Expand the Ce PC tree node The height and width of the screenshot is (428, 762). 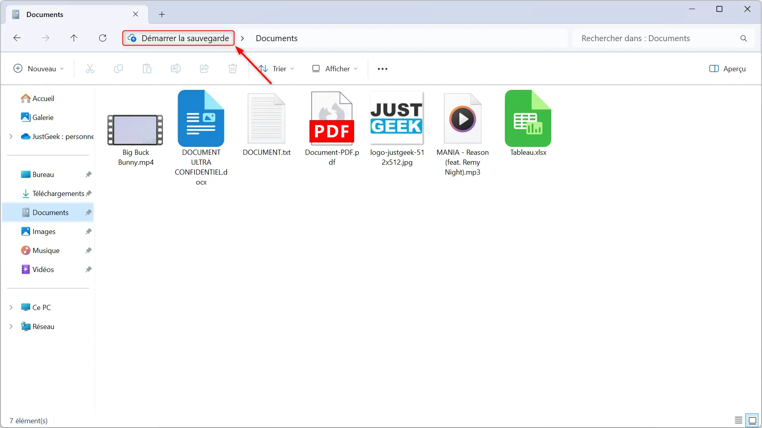point(11,308)
